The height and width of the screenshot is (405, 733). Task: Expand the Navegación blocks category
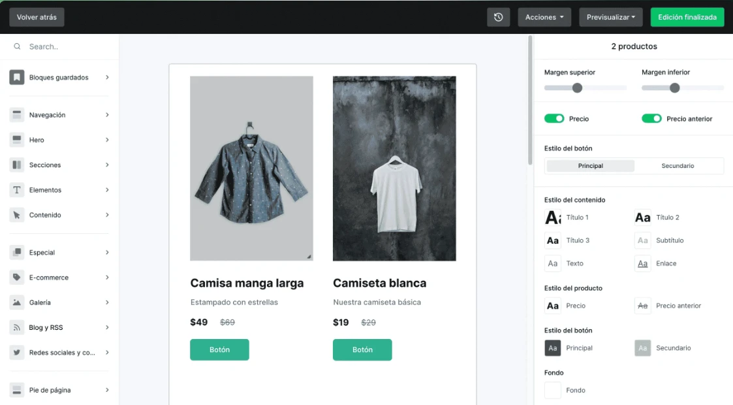59,115
